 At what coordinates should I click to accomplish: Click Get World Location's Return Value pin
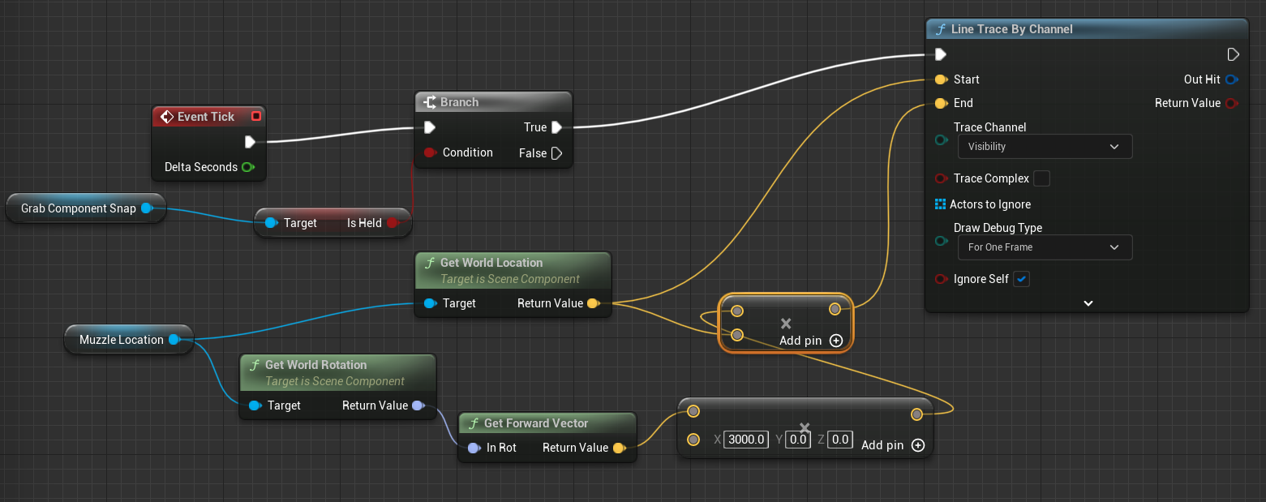tap(592, 303)
